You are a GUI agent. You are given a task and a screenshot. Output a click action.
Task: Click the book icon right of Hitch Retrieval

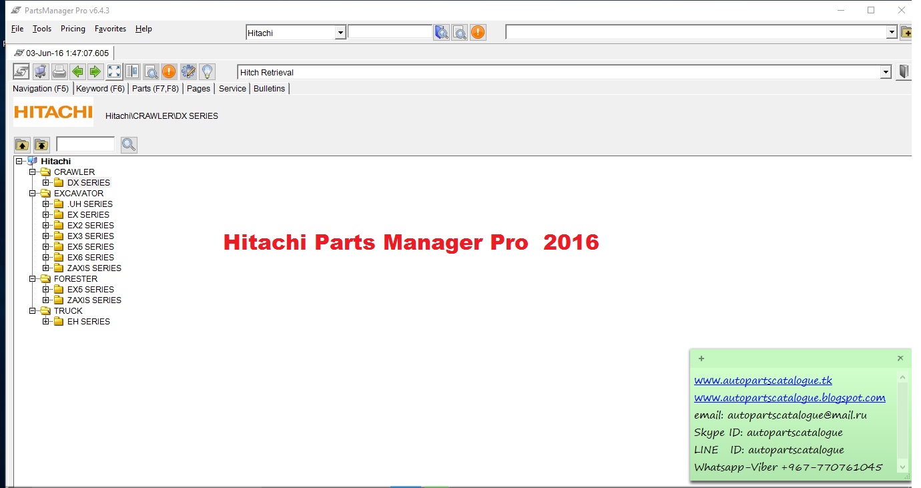(904, 72)
